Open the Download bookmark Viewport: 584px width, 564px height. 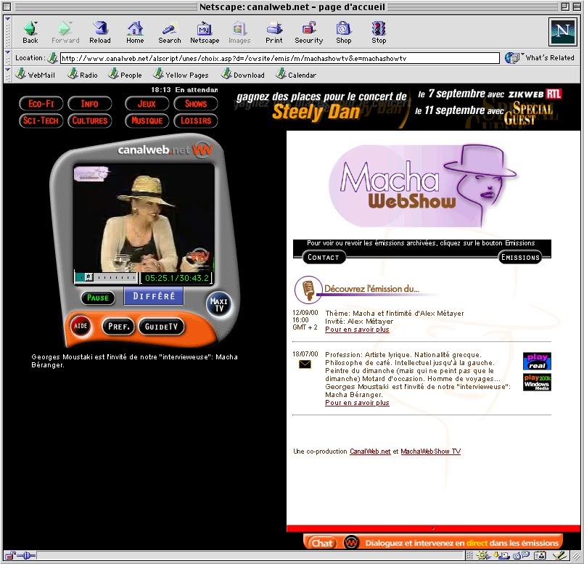[x=243, y=75]
